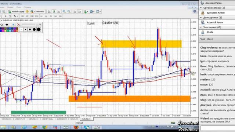
Task: Select the M1 timeframe
Action: pos(22,16)
